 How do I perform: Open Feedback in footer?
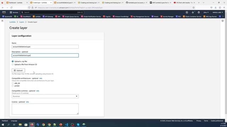(5, 121)
